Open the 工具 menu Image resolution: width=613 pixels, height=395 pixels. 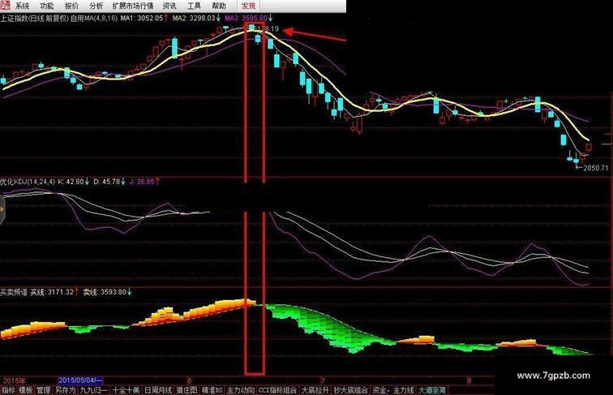194,6
